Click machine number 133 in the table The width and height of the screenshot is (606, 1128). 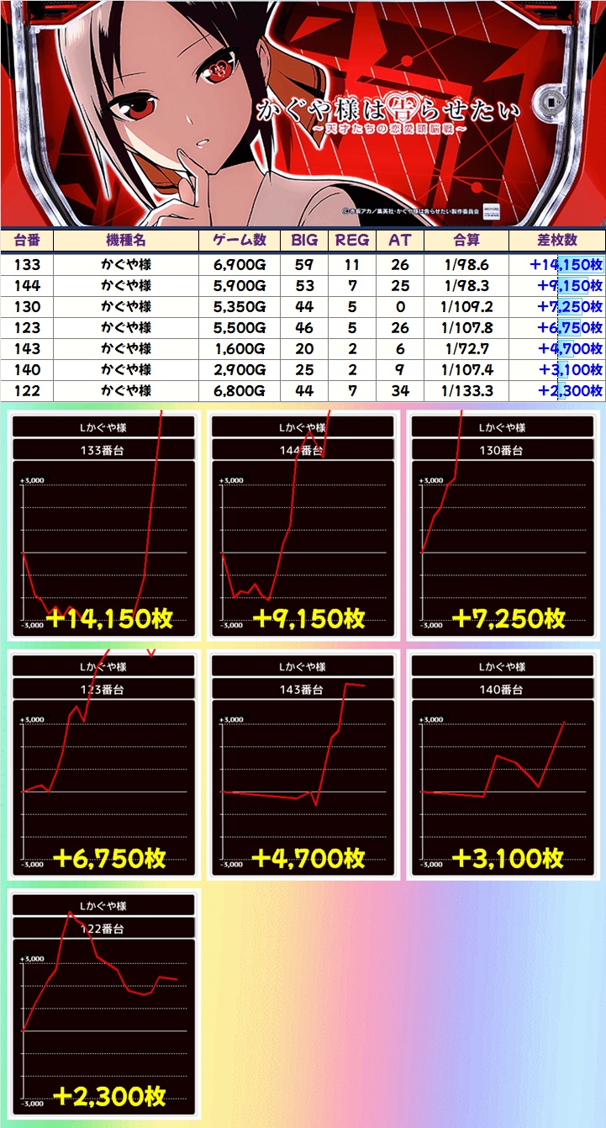tap(27, 264)
